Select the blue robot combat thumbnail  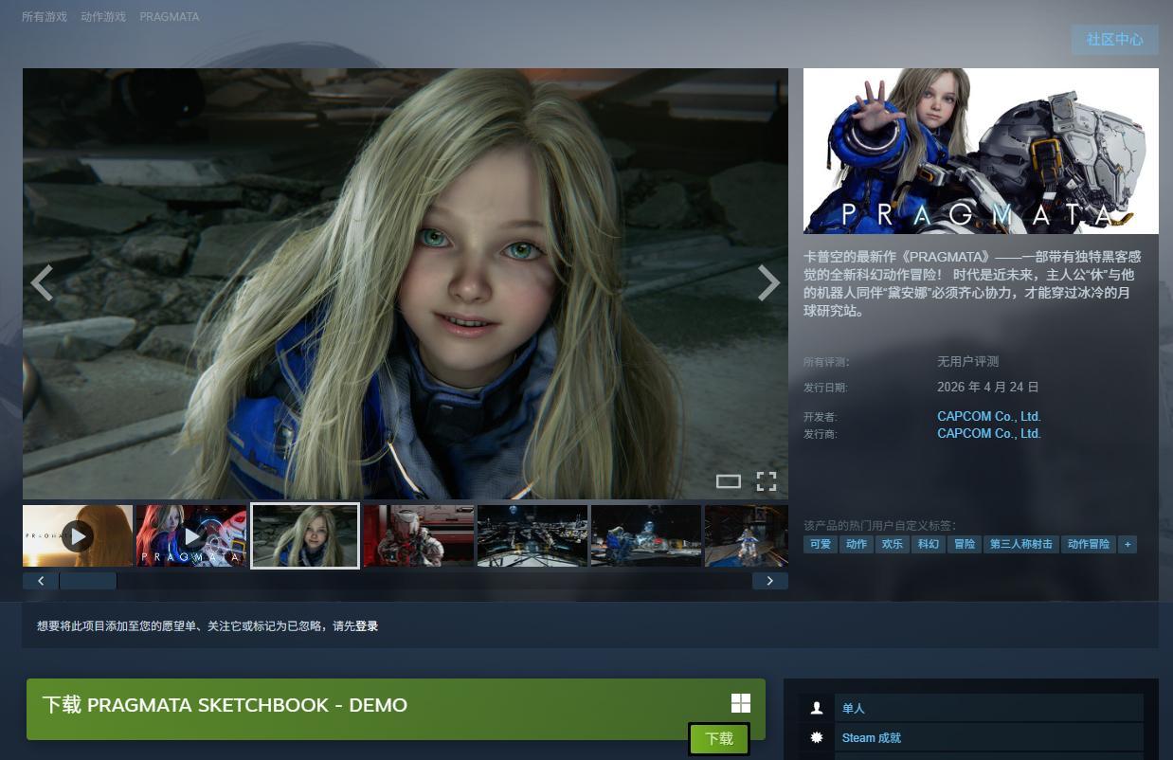coord(645,536)
